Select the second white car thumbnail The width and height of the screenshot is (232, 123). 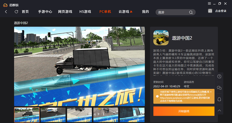coord(53,115)
